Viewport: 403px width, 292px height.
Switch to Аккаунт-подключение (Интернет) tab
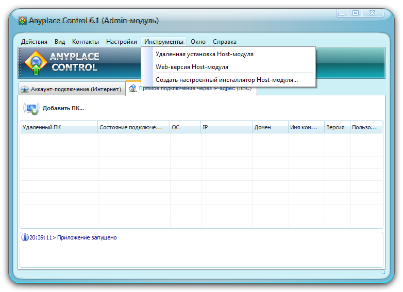pos(72,89)
